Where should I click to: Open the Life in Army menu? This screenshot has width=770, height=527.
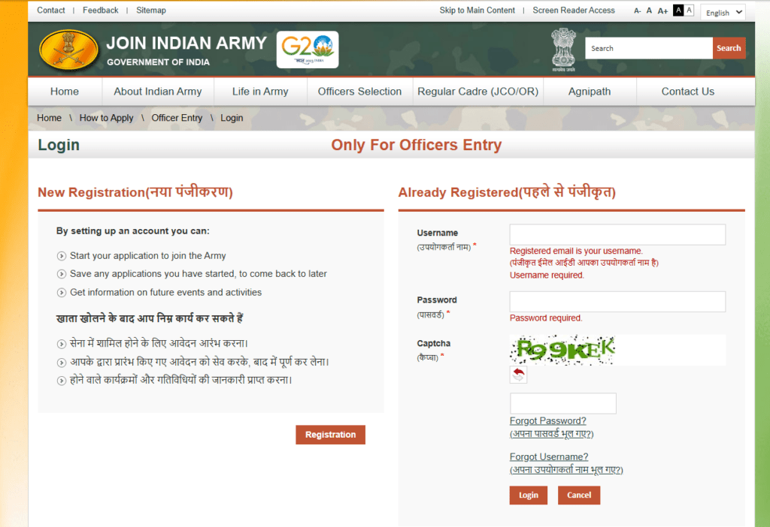(260, 92)
